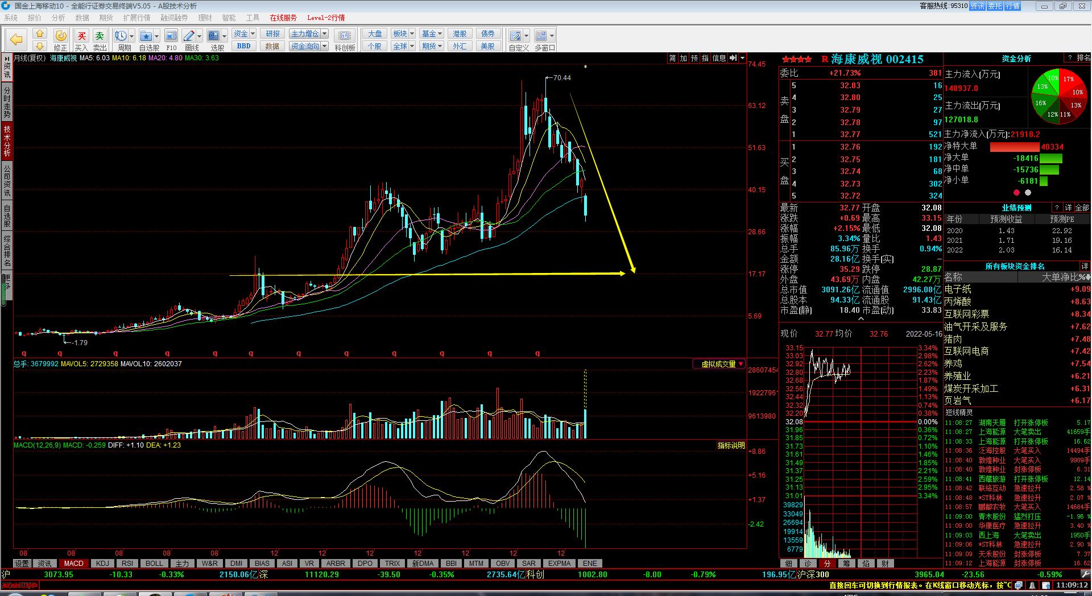Expand the 板块 dropdown
This screenshot has height=596, width=1092.
pyautogui.click(x=412, y=34)
